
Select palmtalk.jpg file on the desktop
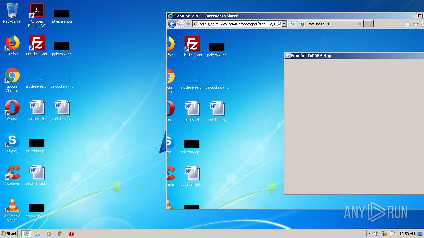click(62, 48)
